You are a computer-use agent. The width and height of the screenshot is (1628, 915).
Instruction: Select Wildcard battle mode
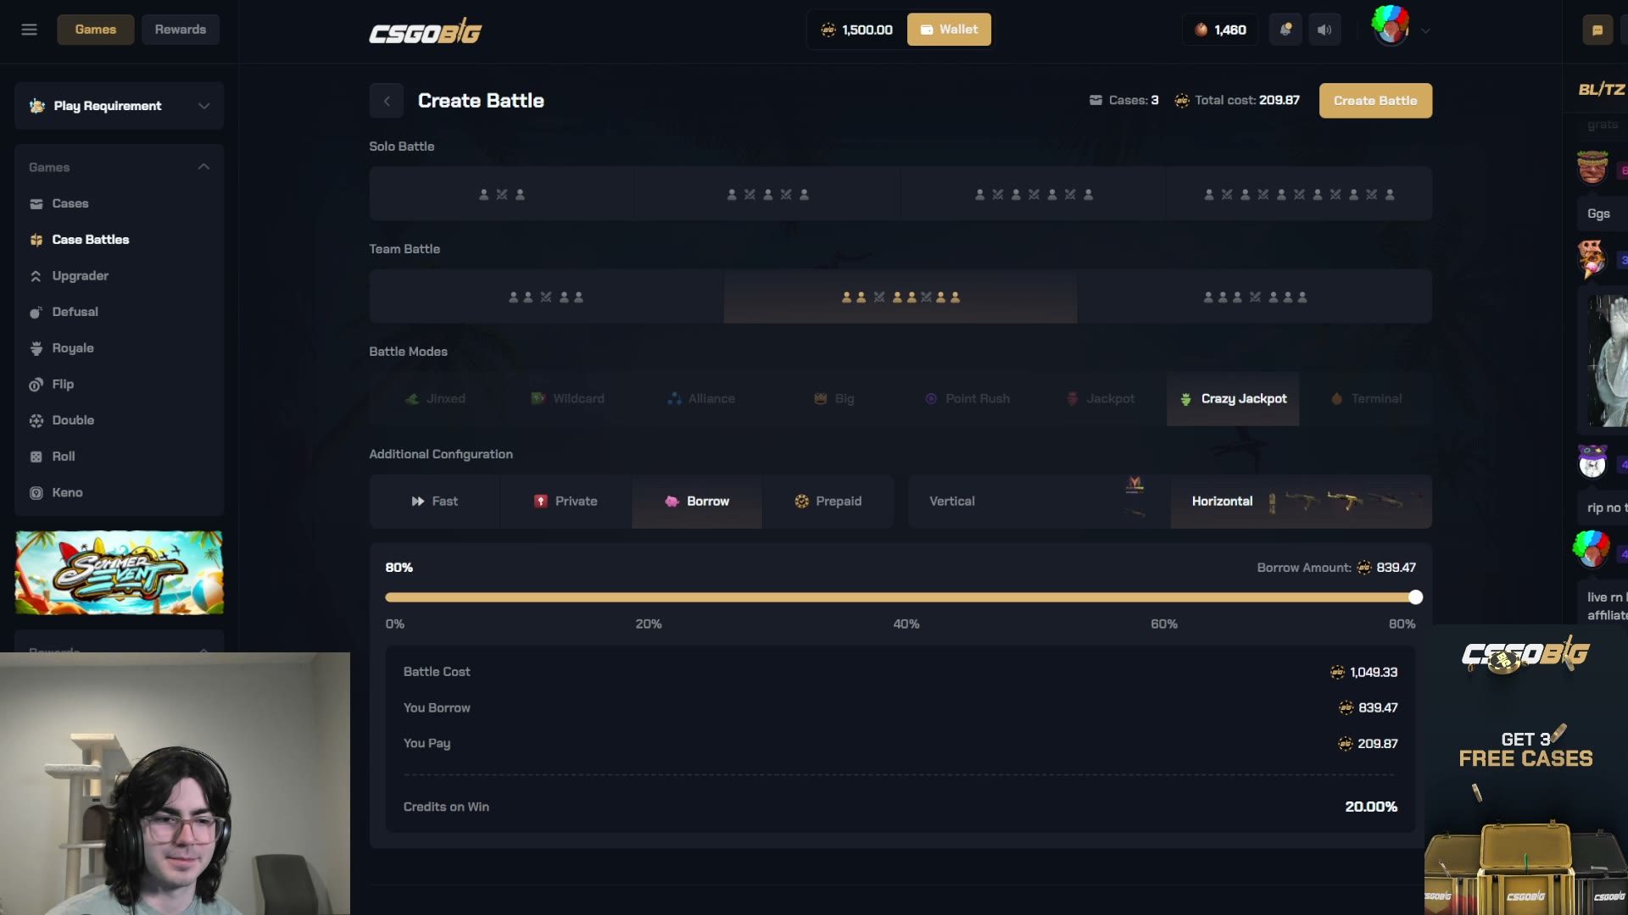pos(568,399)
